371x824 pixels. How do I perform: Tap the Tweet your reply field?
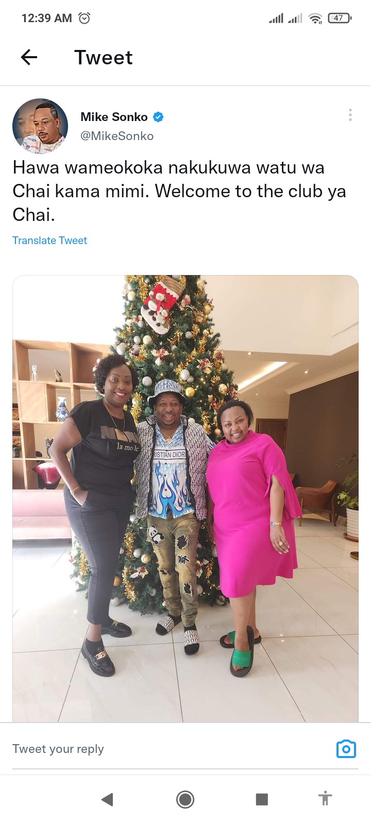pos(170,749)
